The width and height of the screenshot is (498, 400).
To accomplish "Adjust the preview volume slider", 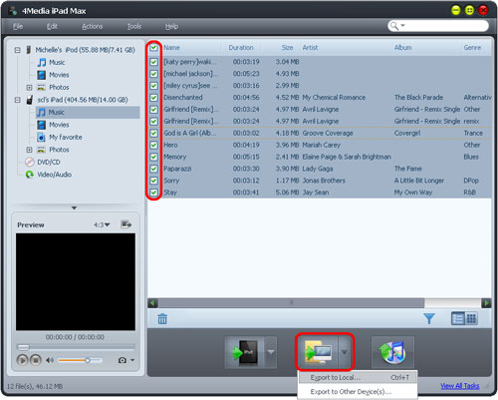I will [80, 360].
